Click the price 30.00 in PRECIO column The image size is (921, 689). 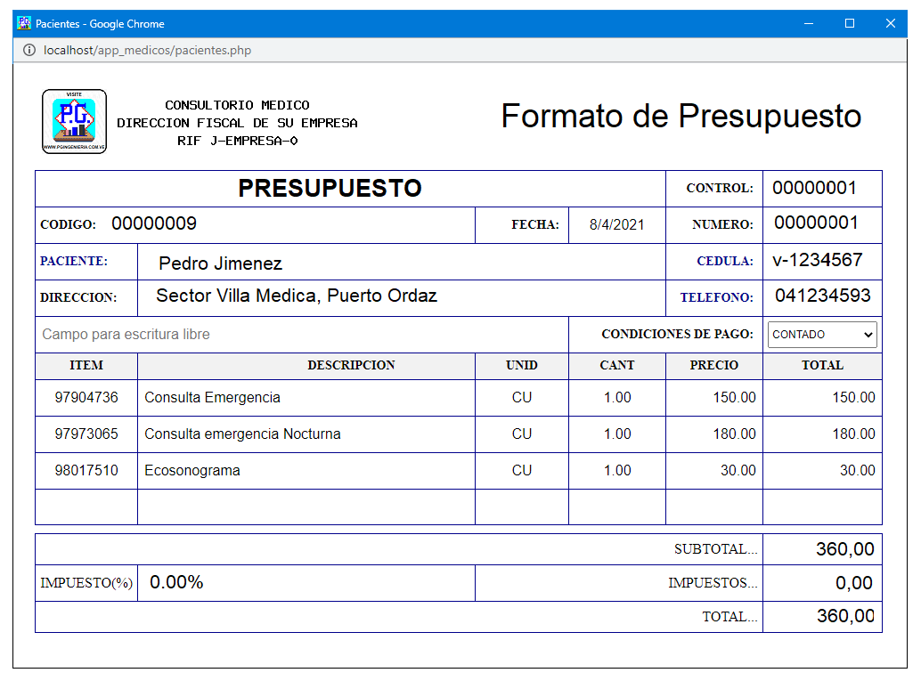pos(738,471)
